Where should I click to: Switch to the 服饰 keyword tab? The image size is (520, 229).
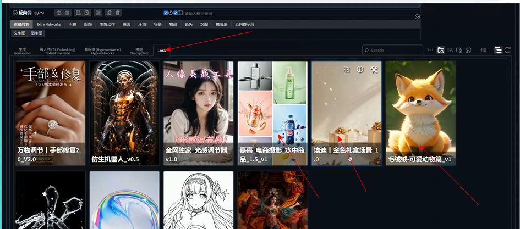click(x=88, y=24)
